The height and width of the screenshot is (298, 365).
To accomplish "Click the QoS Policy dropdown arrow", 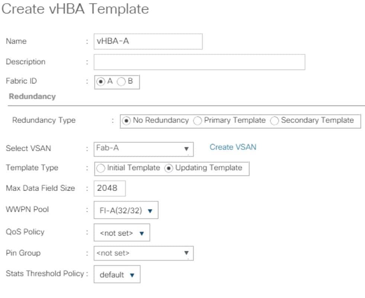I will pos(142,233).
